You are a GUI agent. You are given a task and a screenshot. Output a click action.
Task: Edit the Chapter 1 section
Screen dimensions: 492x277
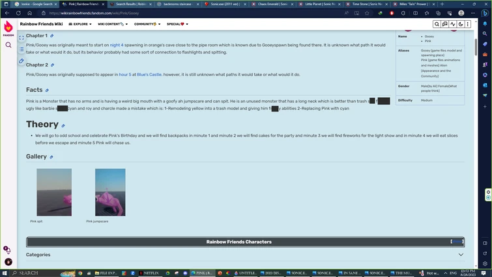pyautogui.click(x=52, y=36)
